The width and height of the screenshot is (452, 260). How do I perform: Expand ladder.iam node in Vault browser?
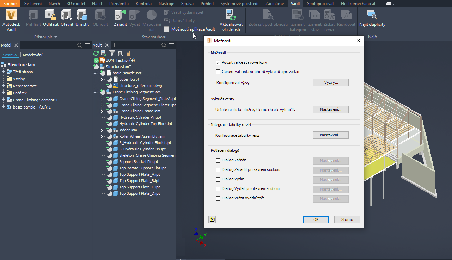[x=102, y=130]
